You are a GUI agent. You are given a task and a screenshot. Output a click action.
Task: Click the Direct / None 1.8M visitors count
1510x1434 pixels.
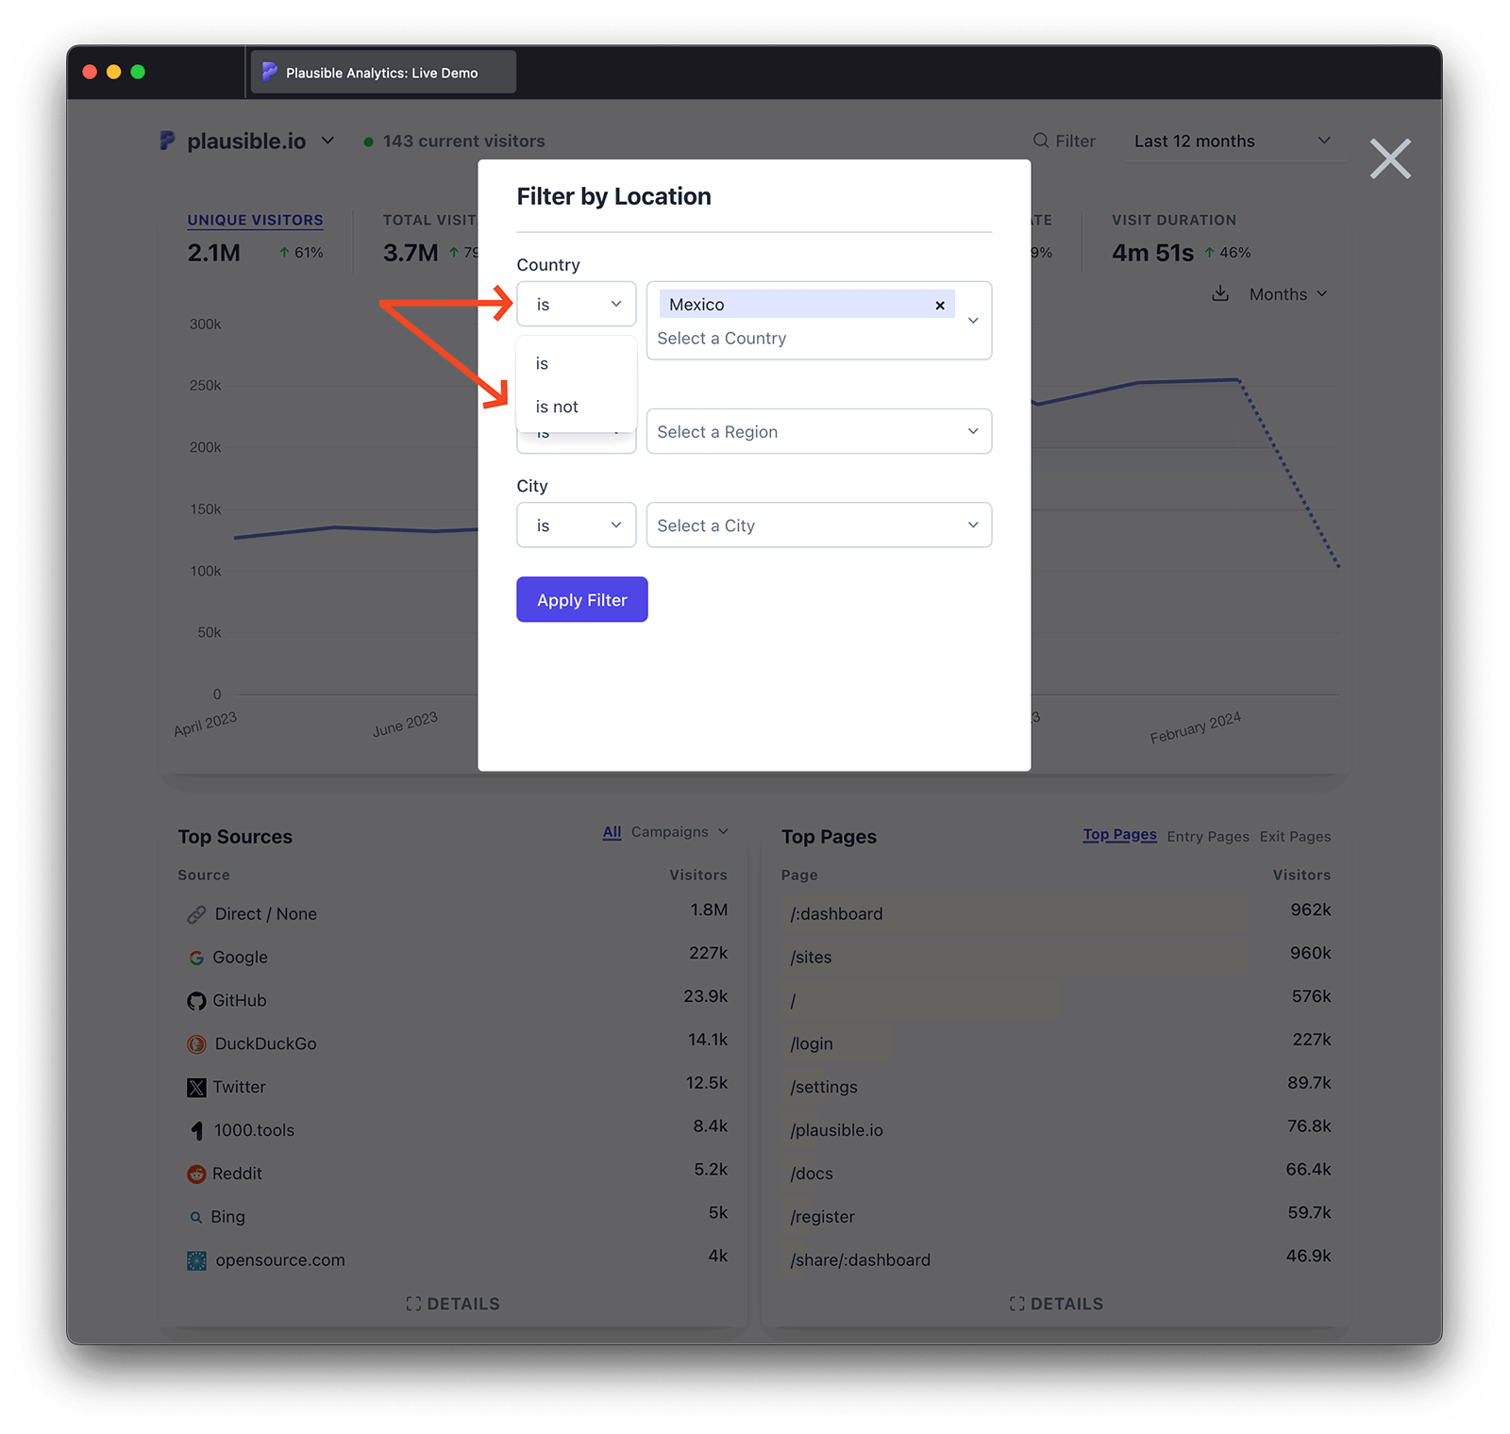coord(709,909)
